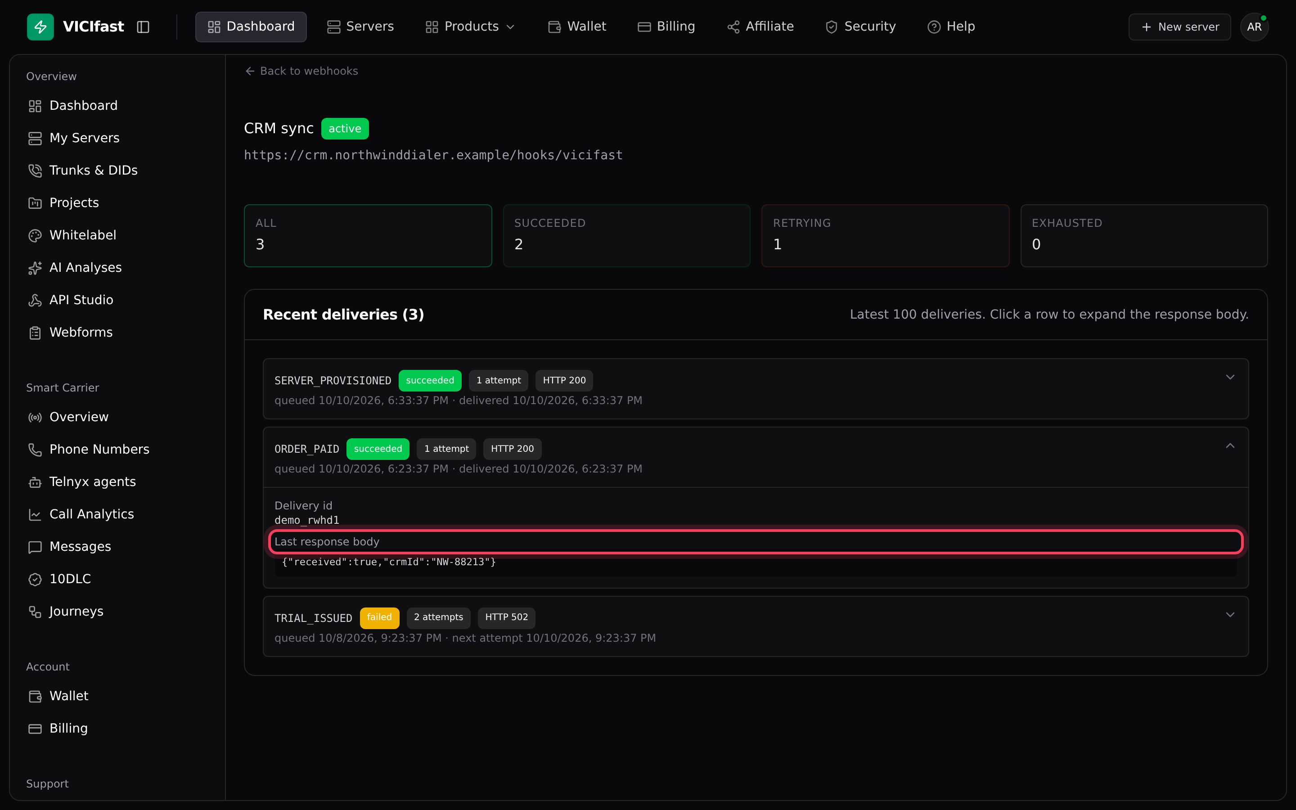
Task: Open Affiliate in the top navigation
Action: [x=760, y=27]
